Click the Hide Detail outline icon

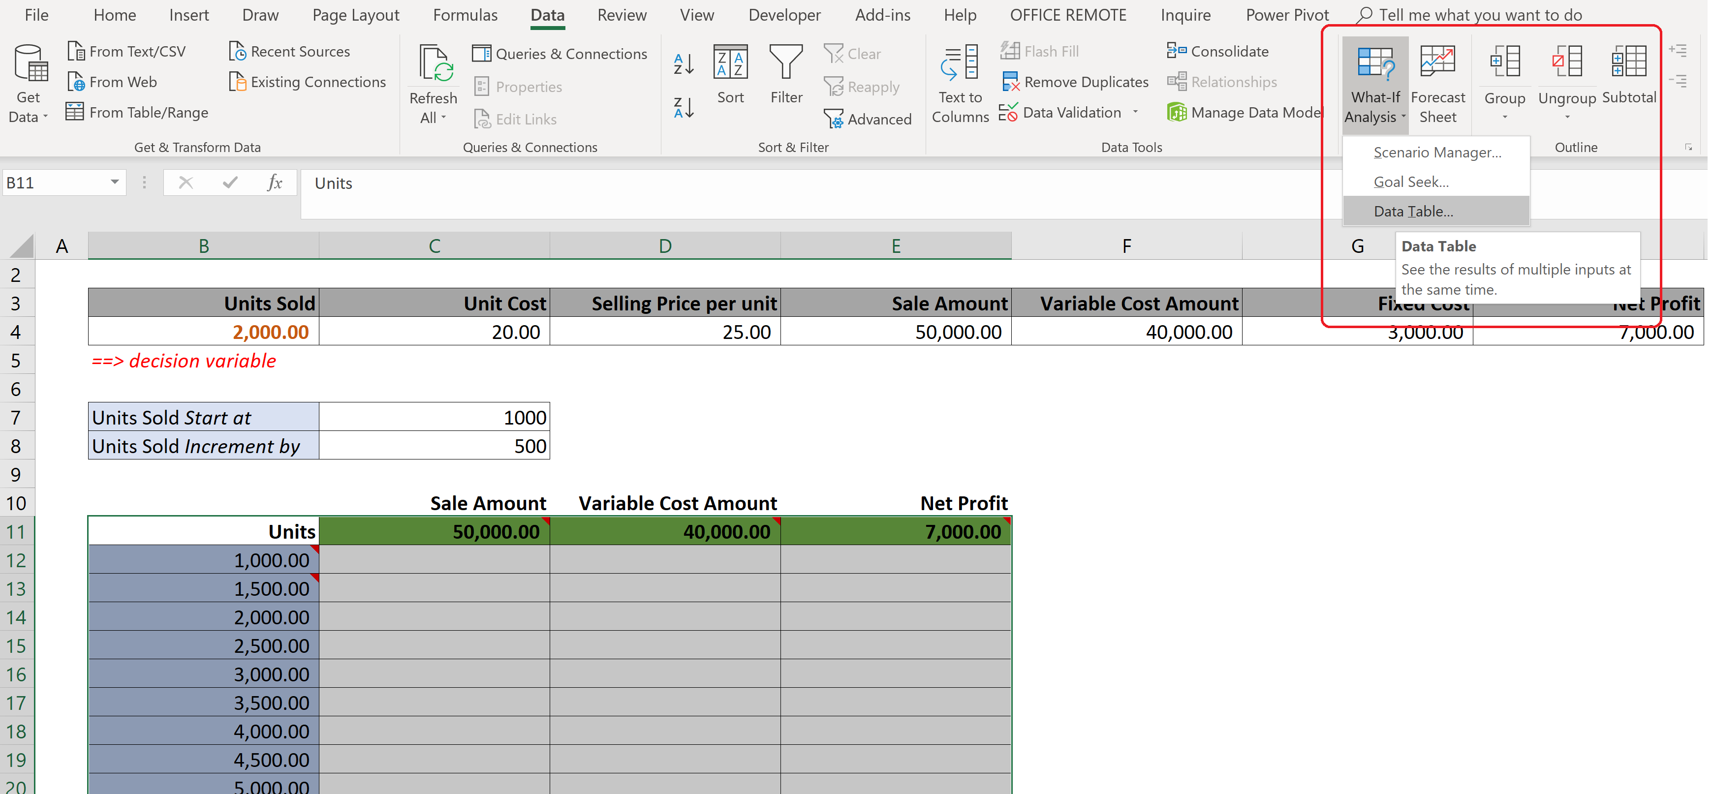tap(1678, 81)
